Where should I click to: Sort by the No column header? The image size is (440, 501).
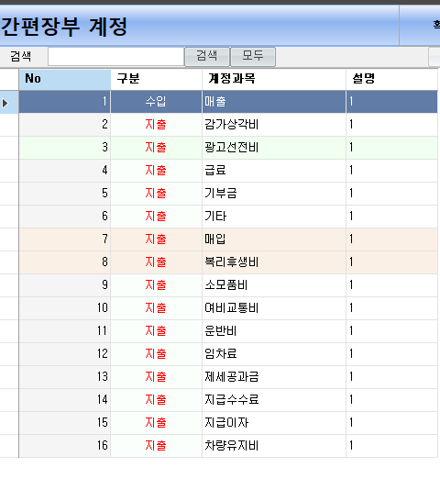65,79
